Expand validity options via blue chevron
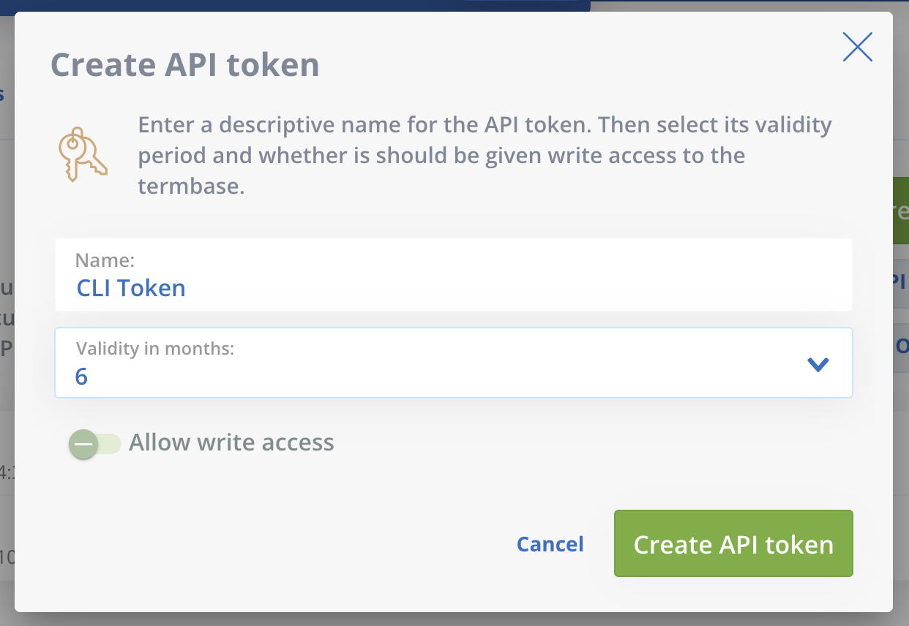This screenshot has width=909, height=626. 817,363
